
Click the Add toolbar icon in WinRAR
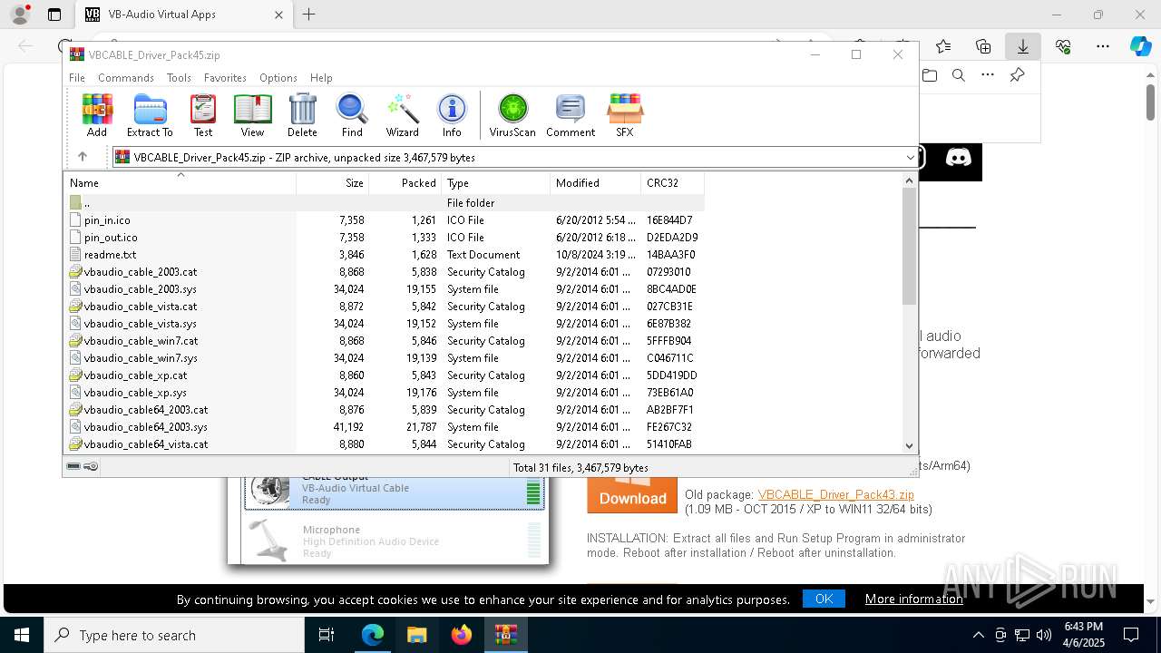[97, 114]
